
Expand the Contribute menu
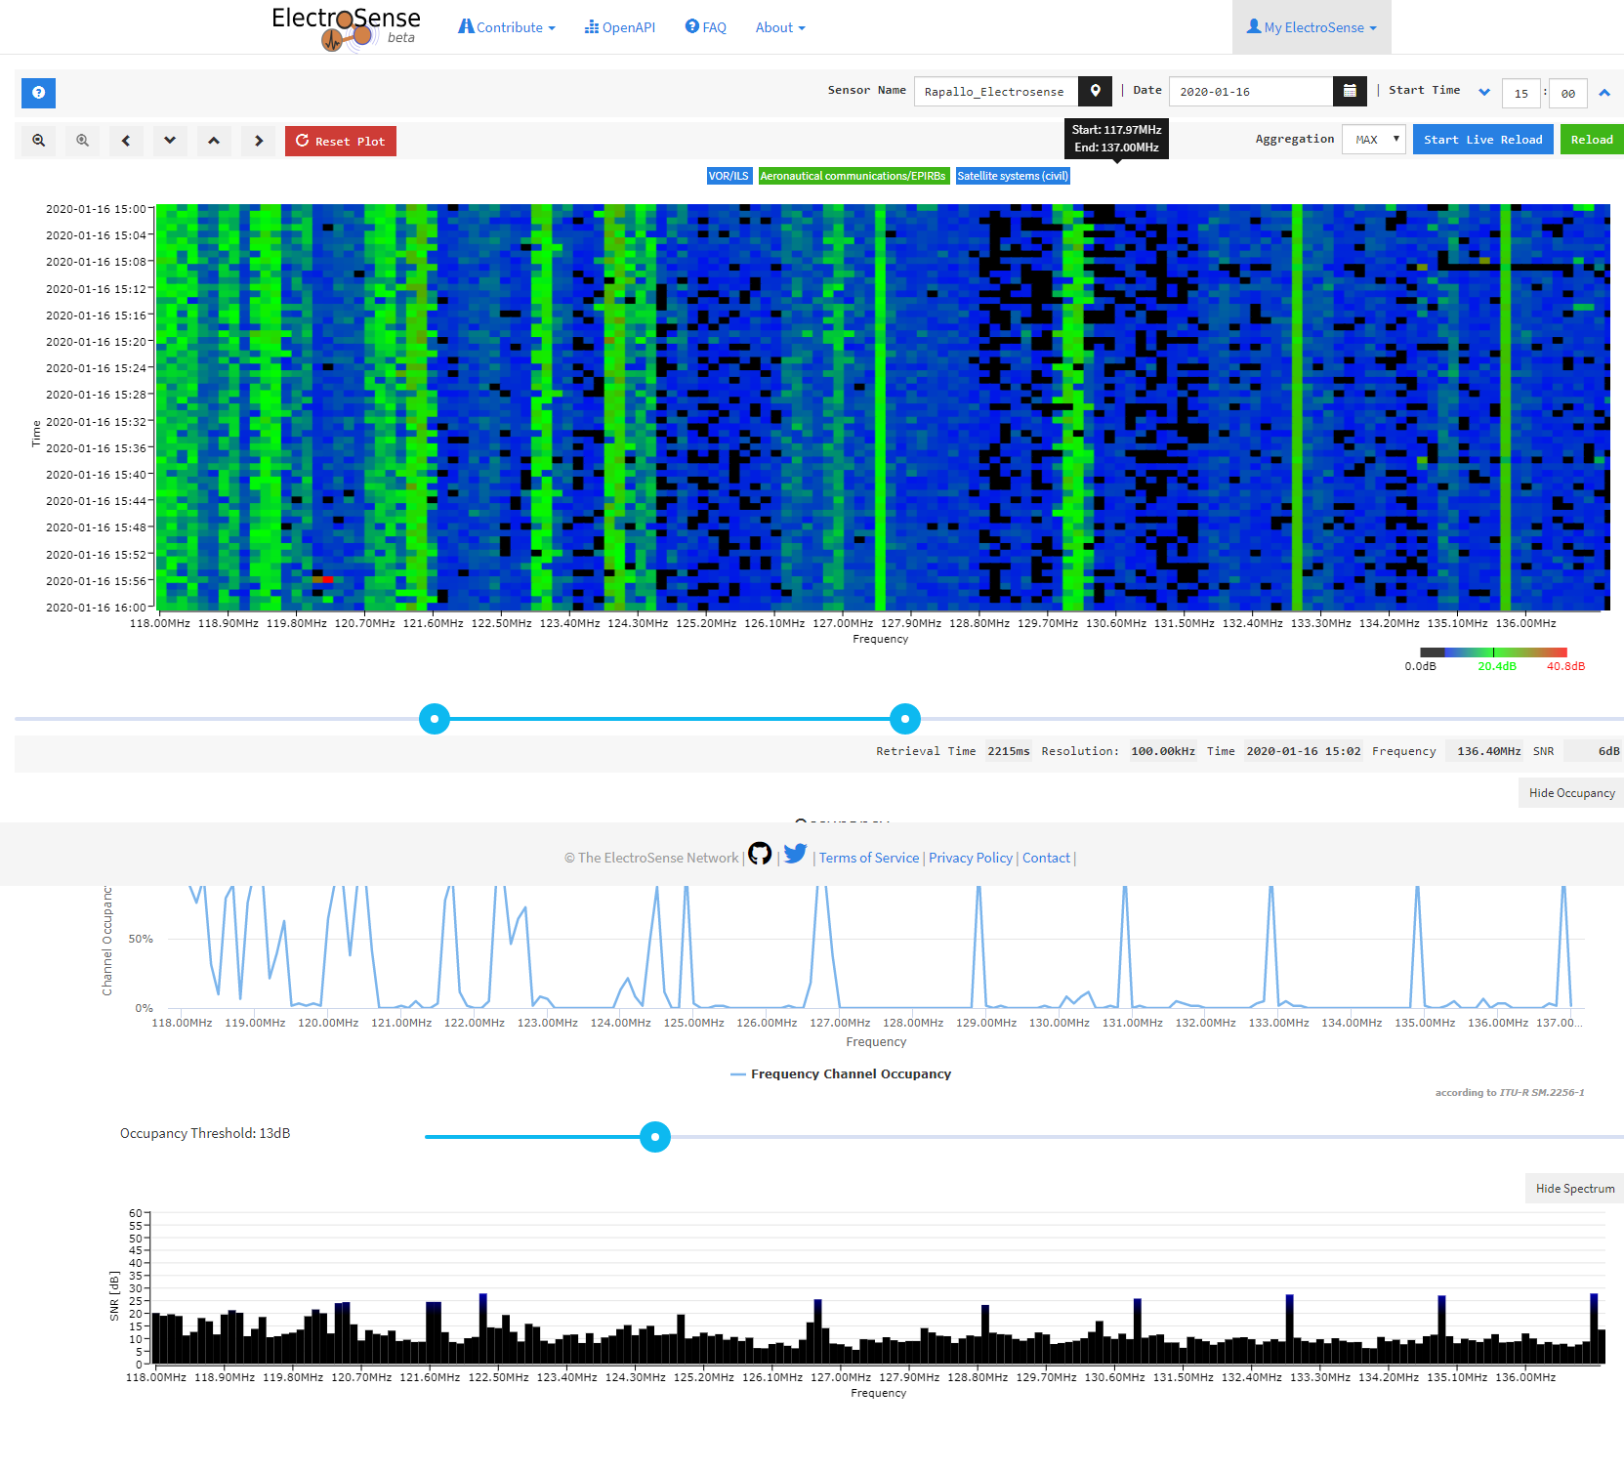coord(507,27)
